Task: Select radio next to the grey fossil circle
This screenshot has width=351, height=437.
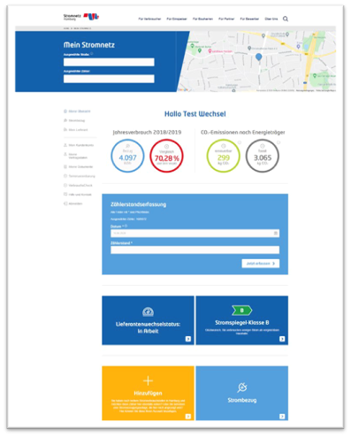Action: [x=279, y=142]
